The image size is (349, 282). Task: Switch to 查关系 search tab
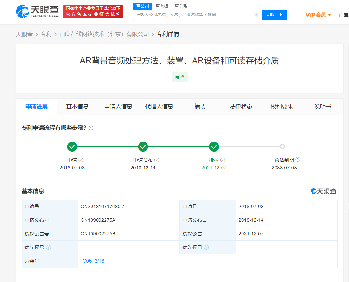click(x=181, y=6)
